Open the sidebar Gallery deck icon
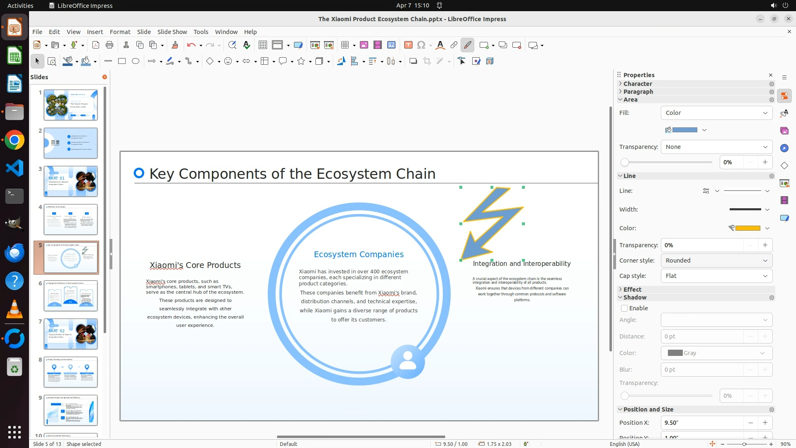 coord(784,131)
